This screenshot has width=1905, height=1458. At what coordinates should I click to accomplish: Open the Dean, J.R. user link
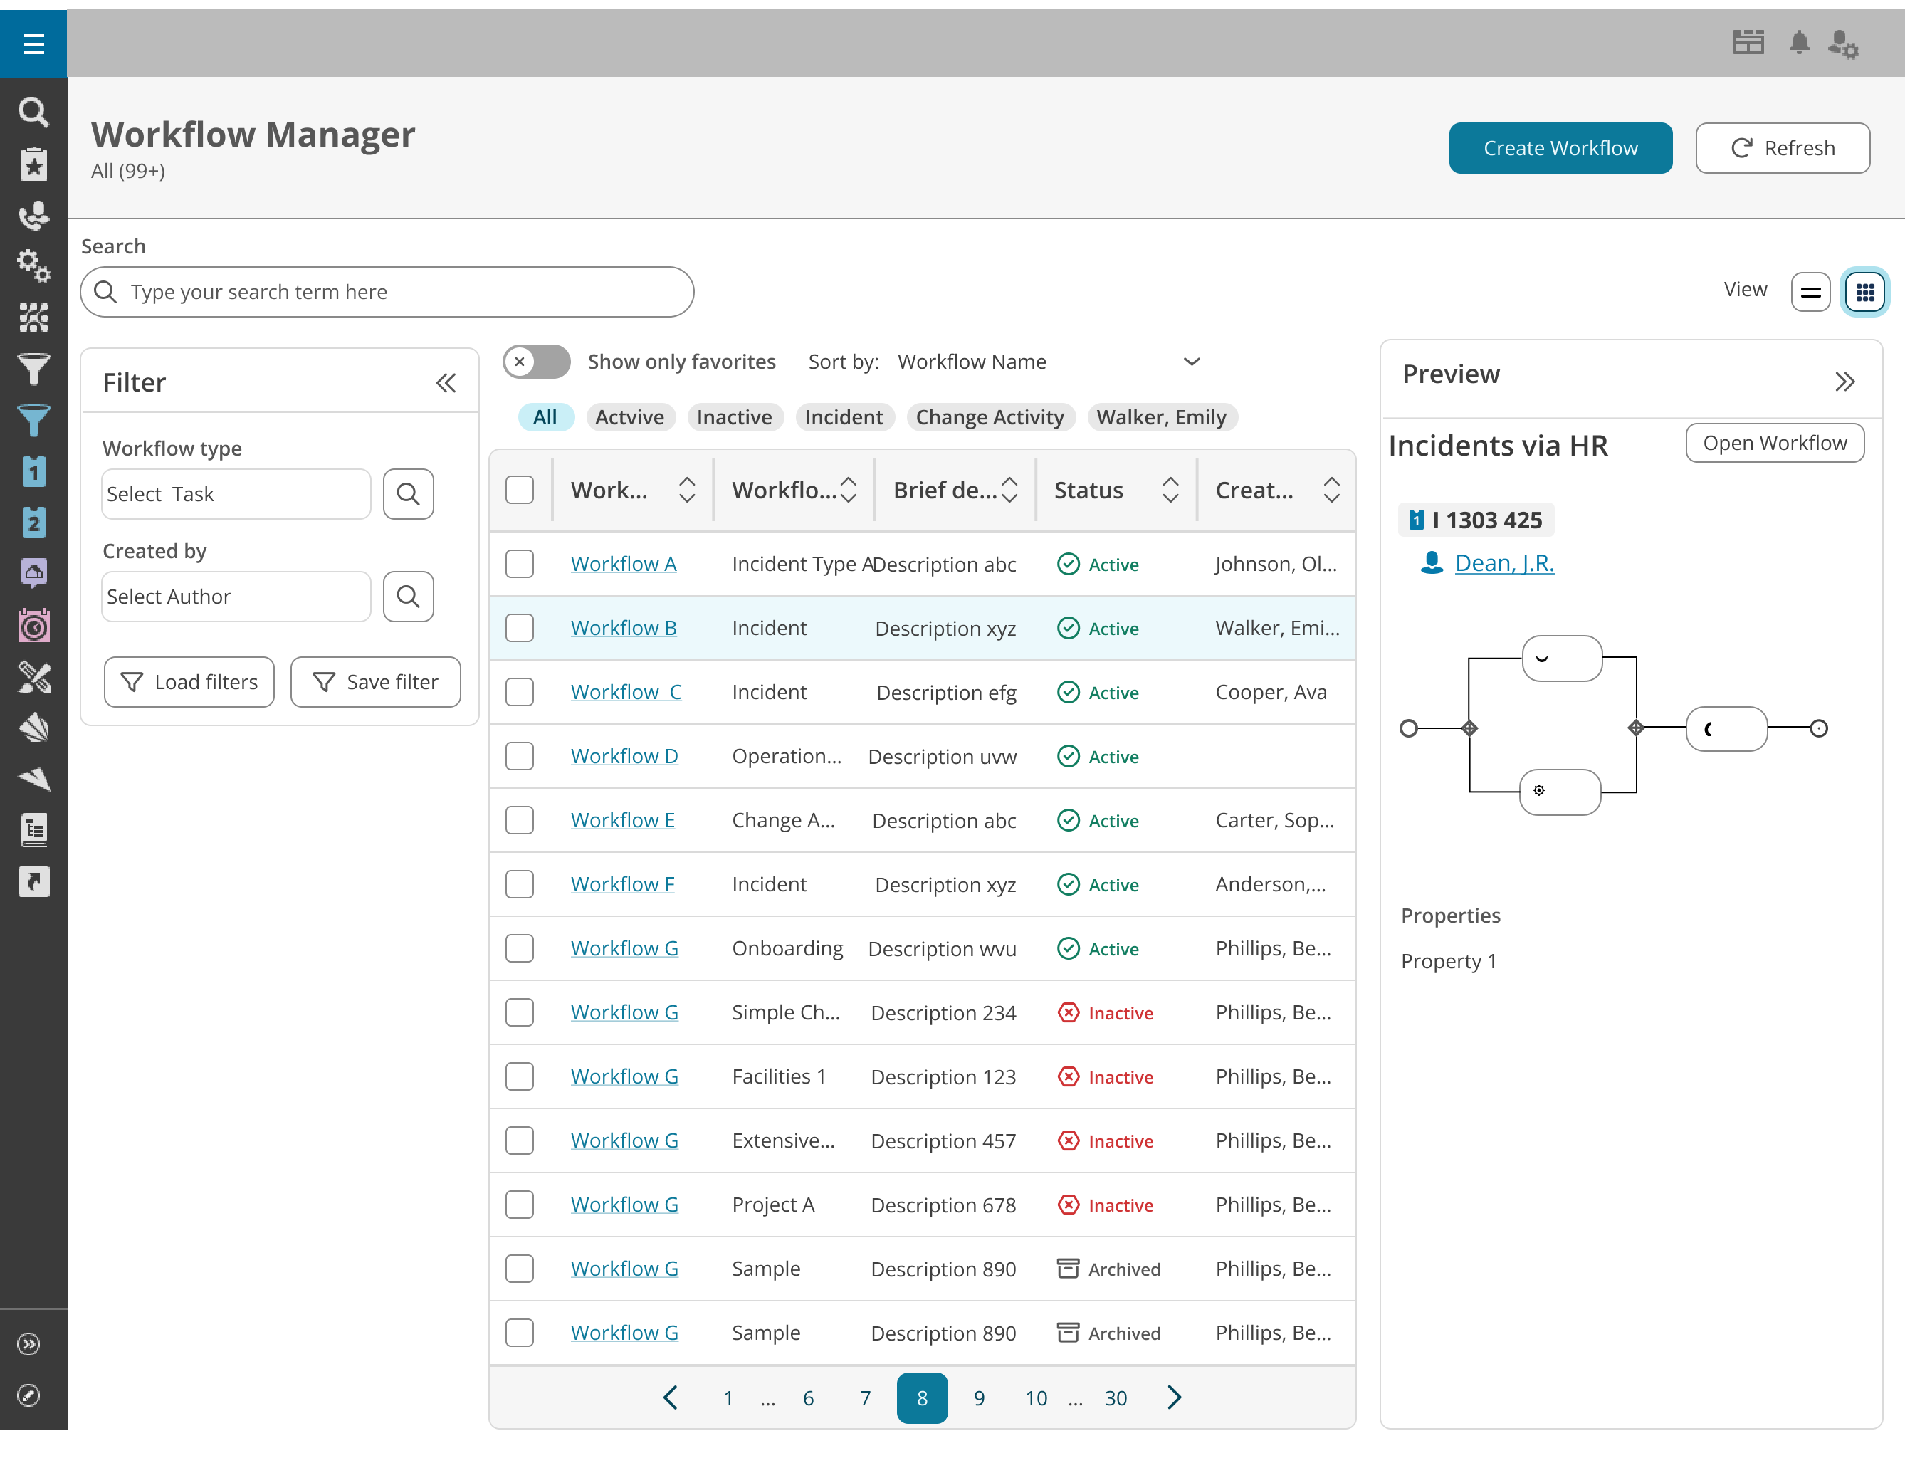[1504, 562]
